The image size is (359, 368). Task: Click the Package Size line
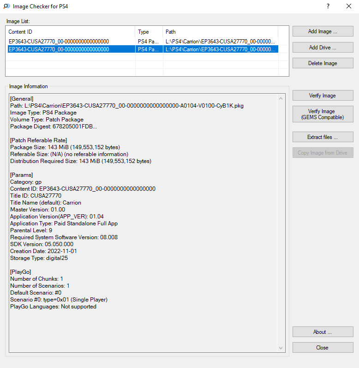click(65, 147)
